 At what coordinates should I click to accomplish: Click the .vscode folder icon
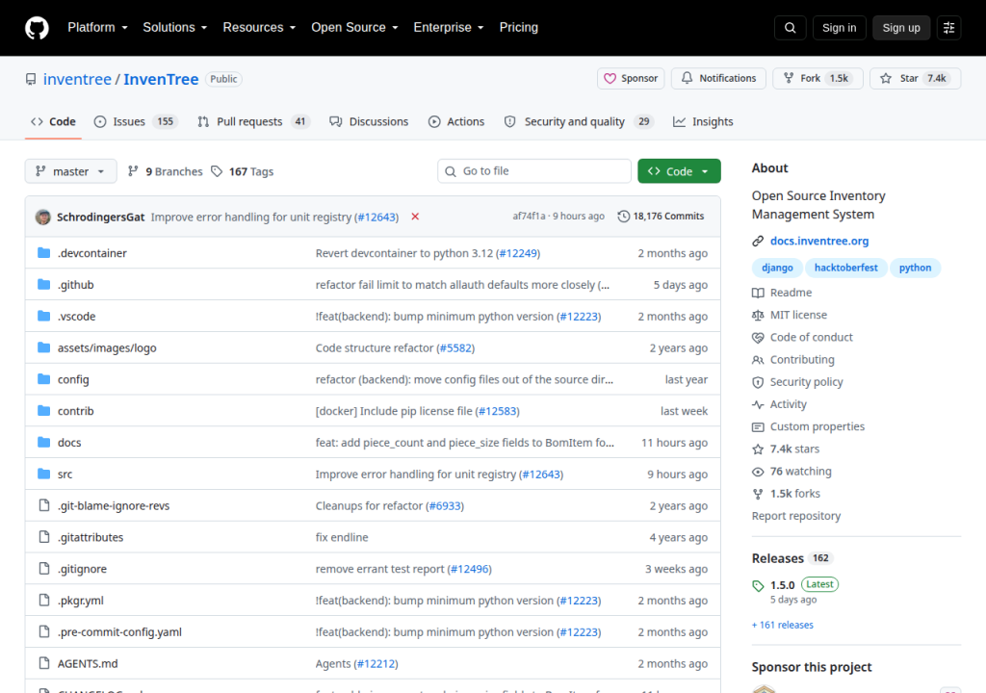pyautogui.click(x=44, y=316)
